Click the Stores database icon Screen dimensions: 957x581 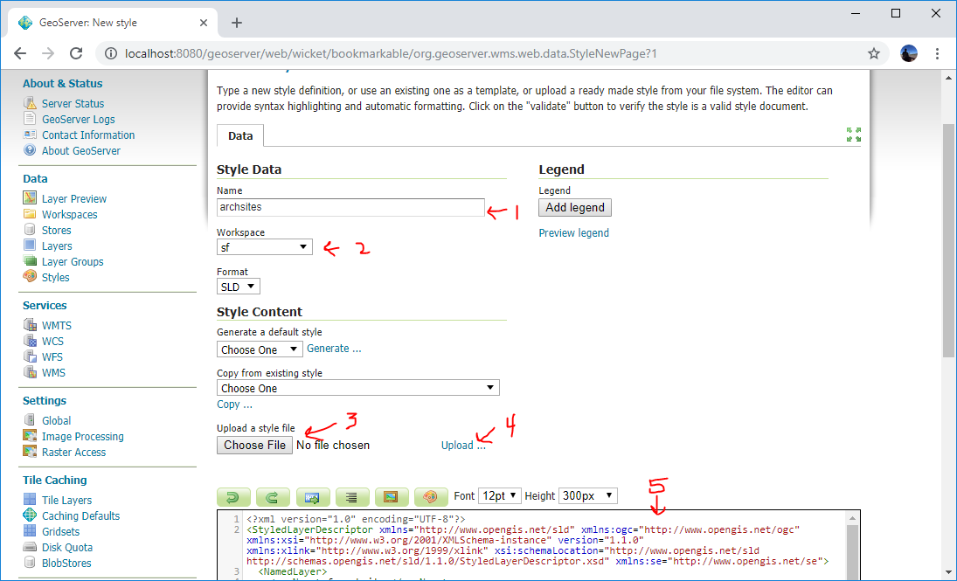pyautogui.click(x=30, y=230)
